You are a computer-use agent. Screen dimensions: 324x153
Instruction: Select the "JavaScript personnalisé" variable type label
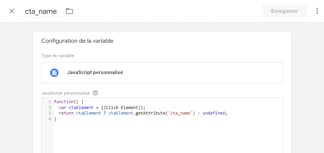[x=95, y=72]
